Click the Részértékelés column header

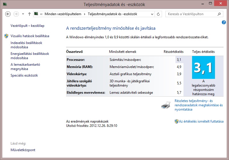click(x=173, y=52)
